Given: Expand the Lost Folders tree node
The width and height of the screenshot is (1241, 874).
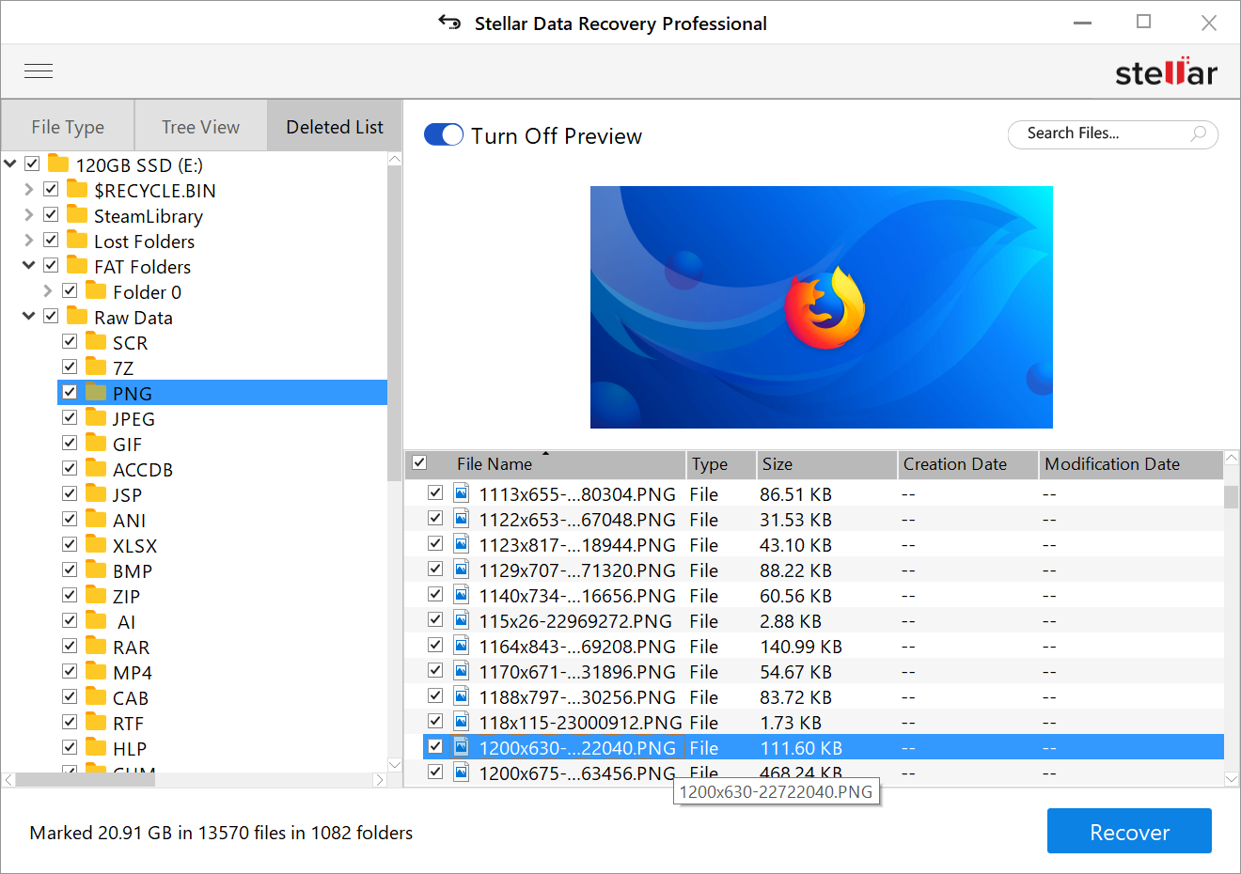Looking at the screenshot, I should pos(29,241).
